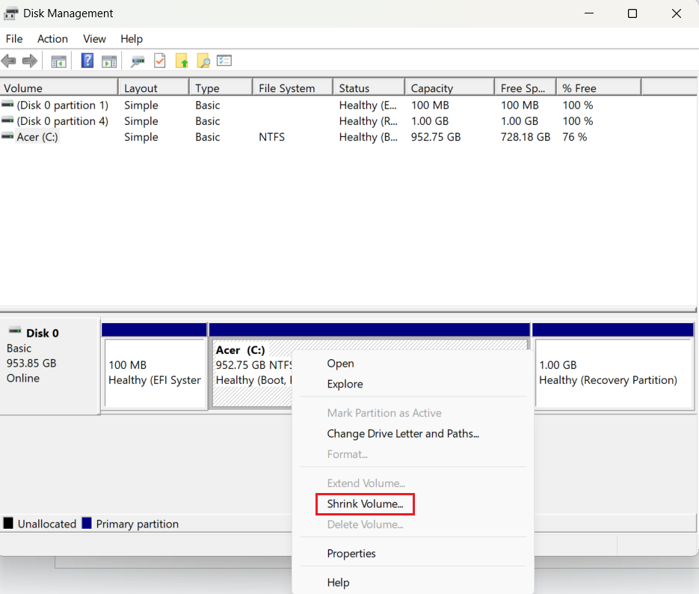Screen dimensions: 699x594
Task: Click the Show/Hide Action Pane icon
Action: [109, 61]
